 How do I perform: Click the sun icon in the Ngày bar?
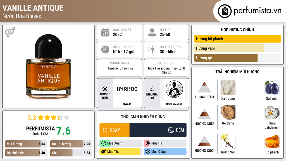105,130
